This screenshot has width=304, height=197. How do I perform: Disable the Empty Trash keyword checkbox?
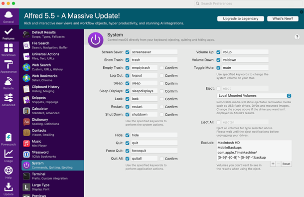click(128, 68)
